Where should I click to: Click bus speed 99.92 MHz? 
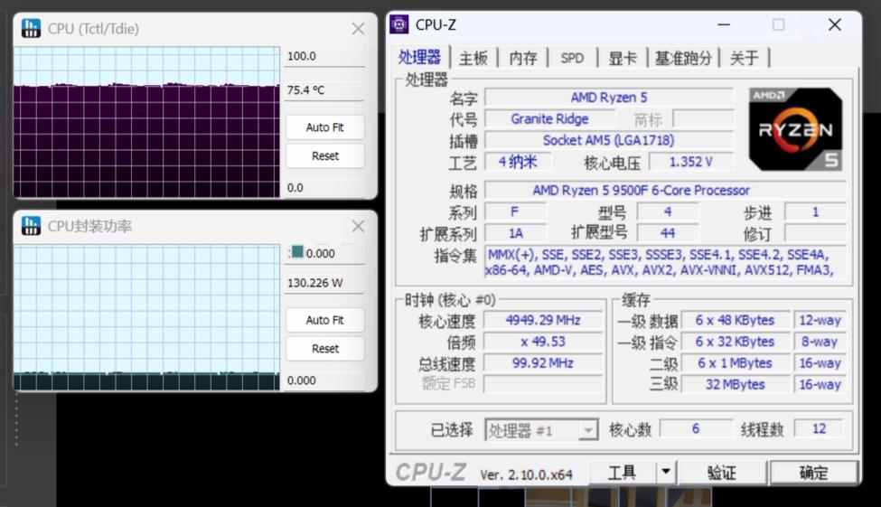(543, 363)
